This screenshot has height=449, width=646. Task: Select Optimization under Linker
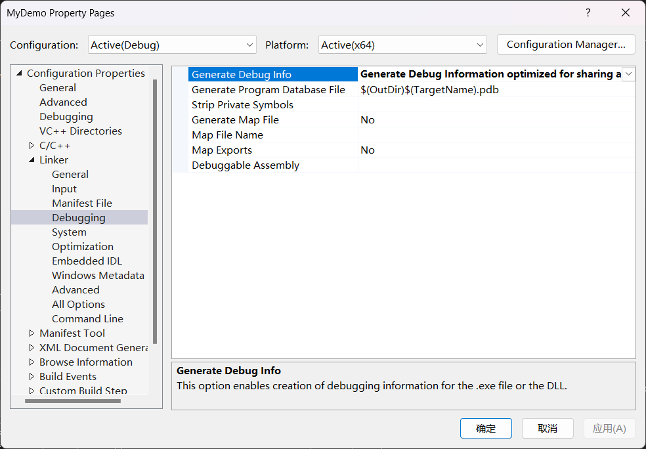83,246
